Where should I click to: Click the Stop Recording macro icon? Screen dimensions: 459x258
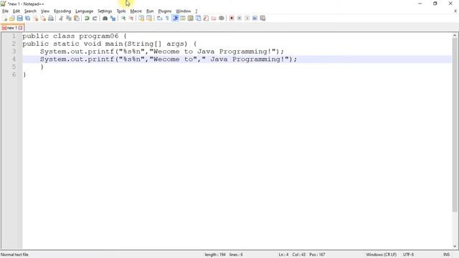[x=239, y=19]
